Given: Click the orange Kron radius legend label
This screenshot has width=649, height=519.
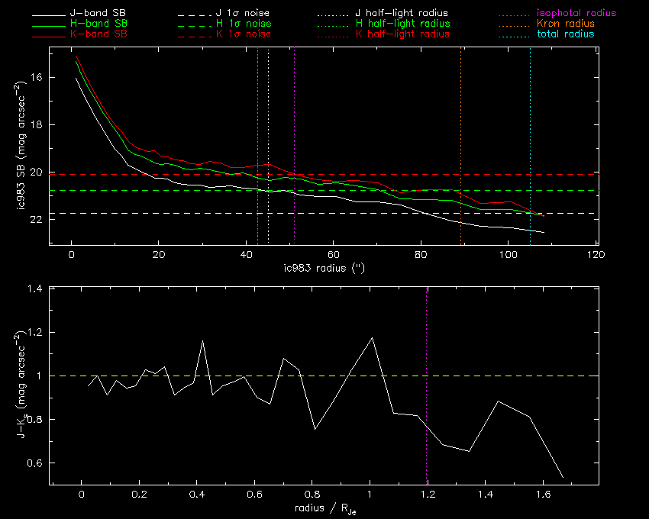Looking at the screenshot, I should tap(565, 24).
